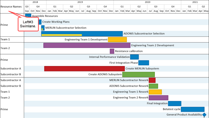The width and height of the screenshot is (209, 118).
Task: Click the yellow progress strip in ADONIS Selection bar
Action: point(62,35)
